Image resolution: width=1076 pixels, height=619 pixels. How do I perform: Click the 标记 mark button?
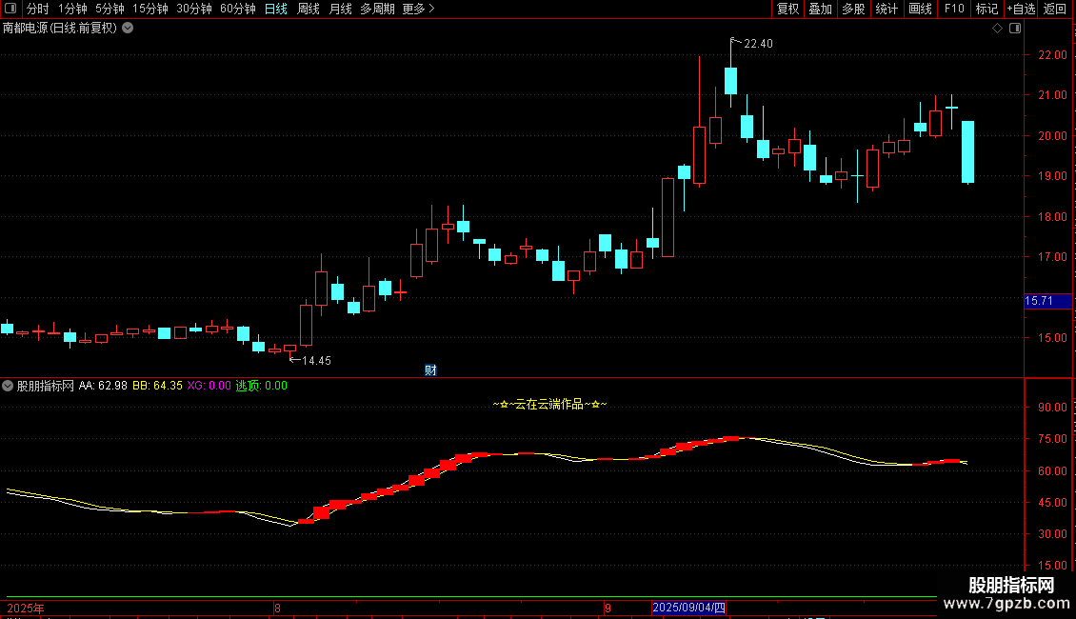coord(986,9)
